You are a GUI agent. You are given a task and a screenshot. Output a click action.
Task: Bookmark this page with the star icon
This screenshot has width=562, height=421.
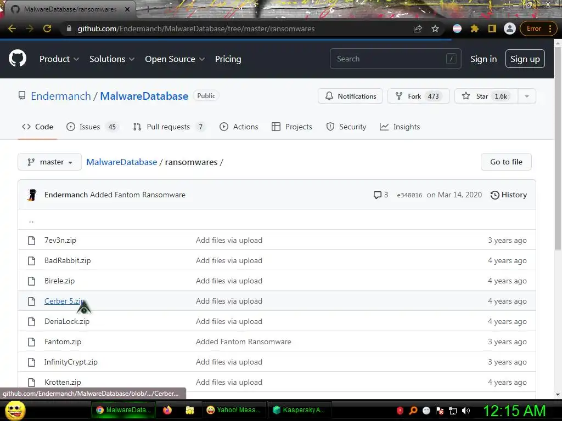435,29
